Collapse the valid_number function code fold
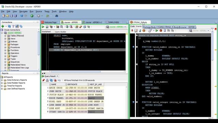Viewport: 218px width, 123px height. pyautogui.click(x=137, y=47)
